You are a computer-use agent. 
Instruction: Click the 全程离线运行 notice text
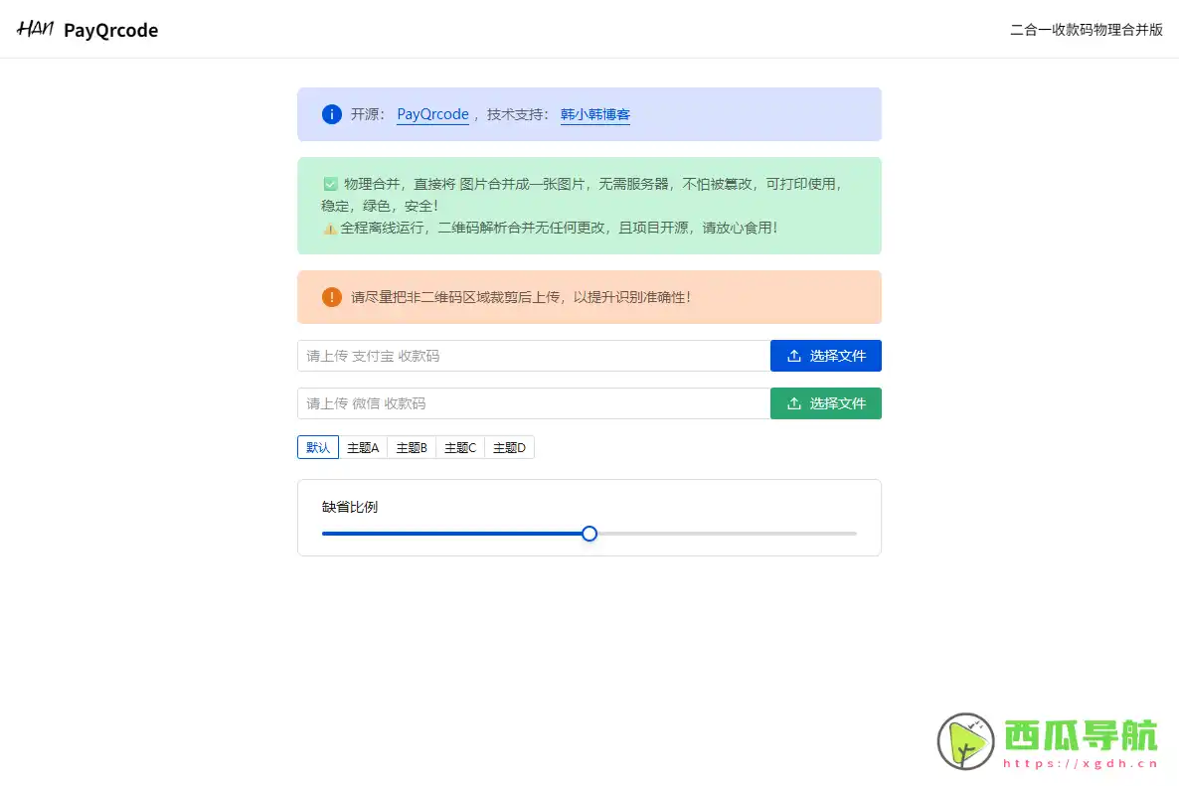[x=559, y=228]
